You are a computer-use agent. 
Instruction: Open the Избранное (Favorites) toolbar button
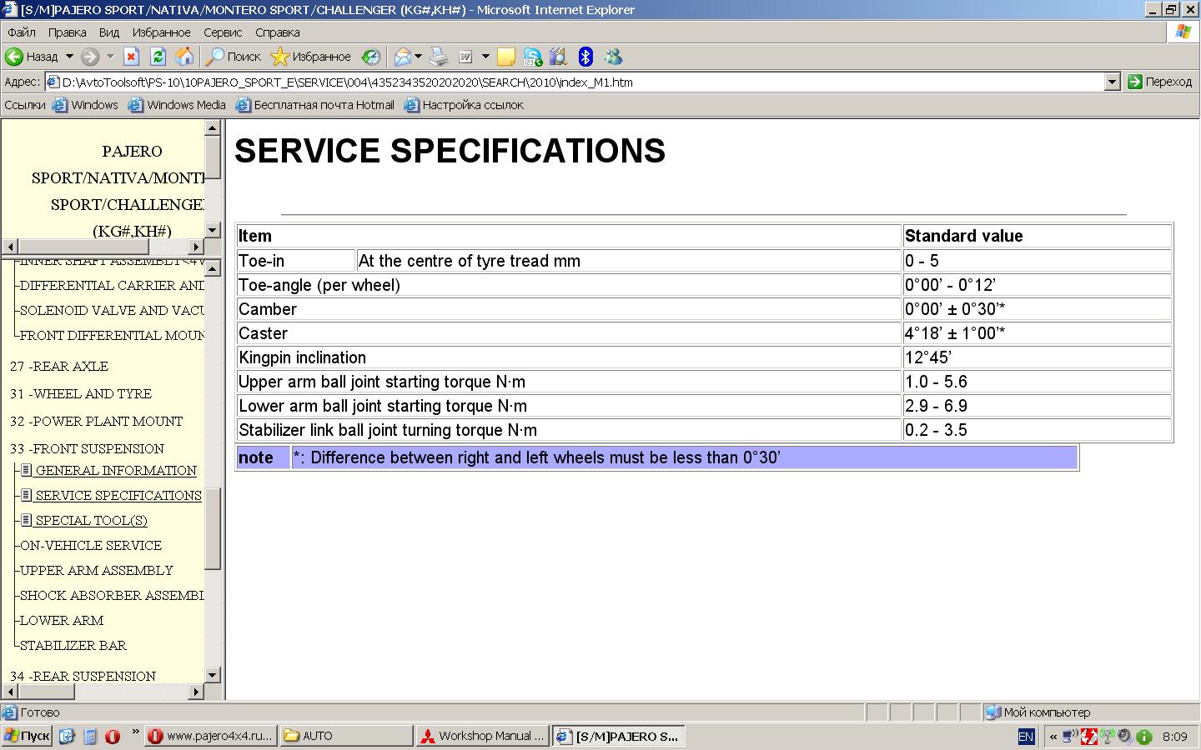pyautogui.click(x=312, y=57)
